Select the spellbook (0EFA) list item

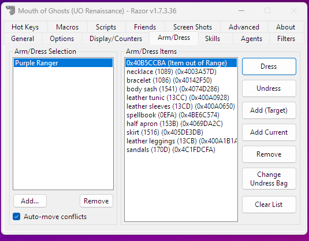[181, 115]
